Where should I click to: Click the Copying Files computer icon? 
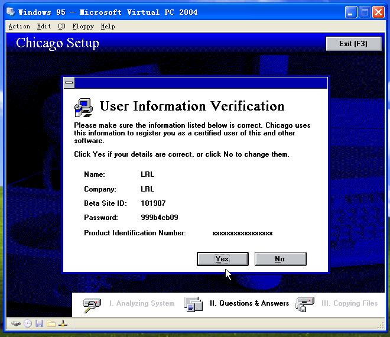(305, 304)
